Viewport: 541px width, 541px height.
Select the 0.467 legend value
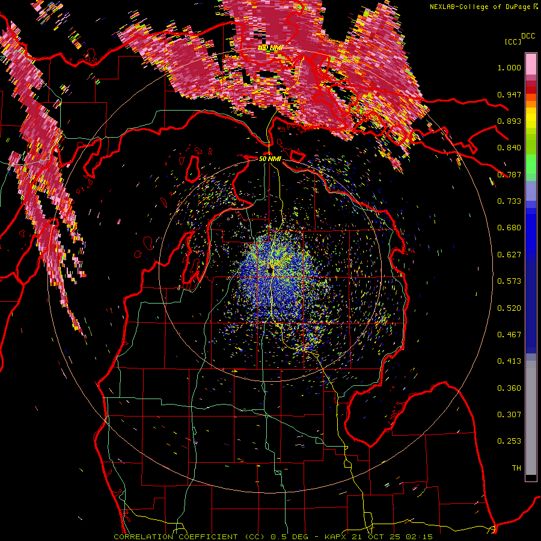(x=509, y=335)
